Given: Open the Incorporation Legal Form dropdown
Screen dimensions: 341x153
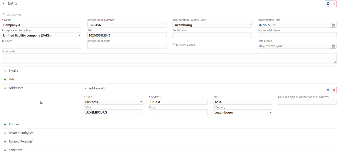Looking at the screenshot, I should pyautogui.click(x=42, y=35).
